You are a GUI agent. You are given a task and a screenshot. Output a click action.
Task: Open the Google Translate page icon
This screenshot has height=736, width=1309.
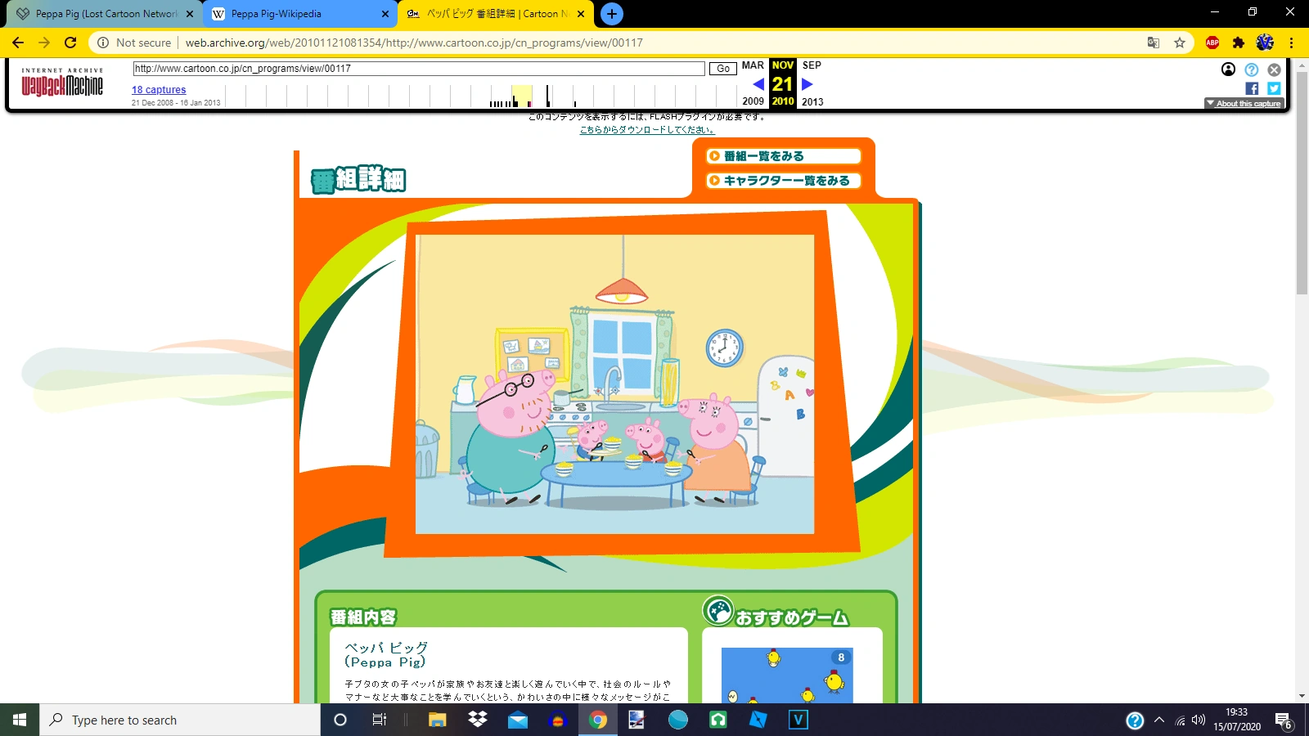1154,43
